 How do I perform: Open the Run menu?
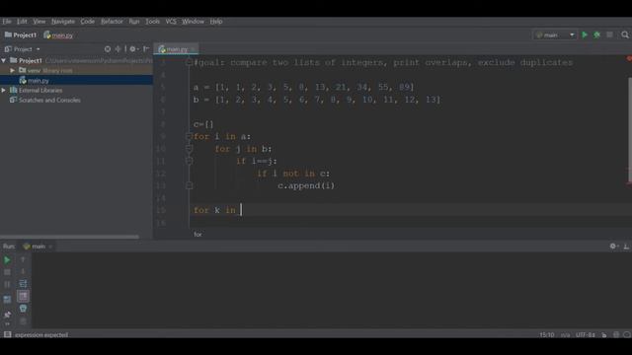(x=134, y=22)
